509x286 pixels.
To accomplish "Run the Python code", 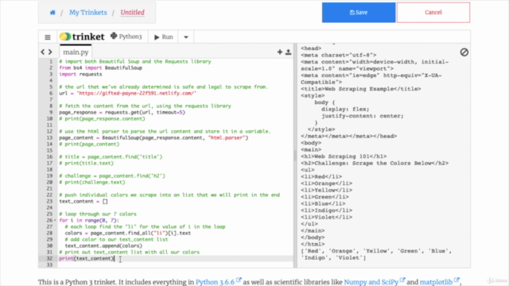I will [164, 37].
